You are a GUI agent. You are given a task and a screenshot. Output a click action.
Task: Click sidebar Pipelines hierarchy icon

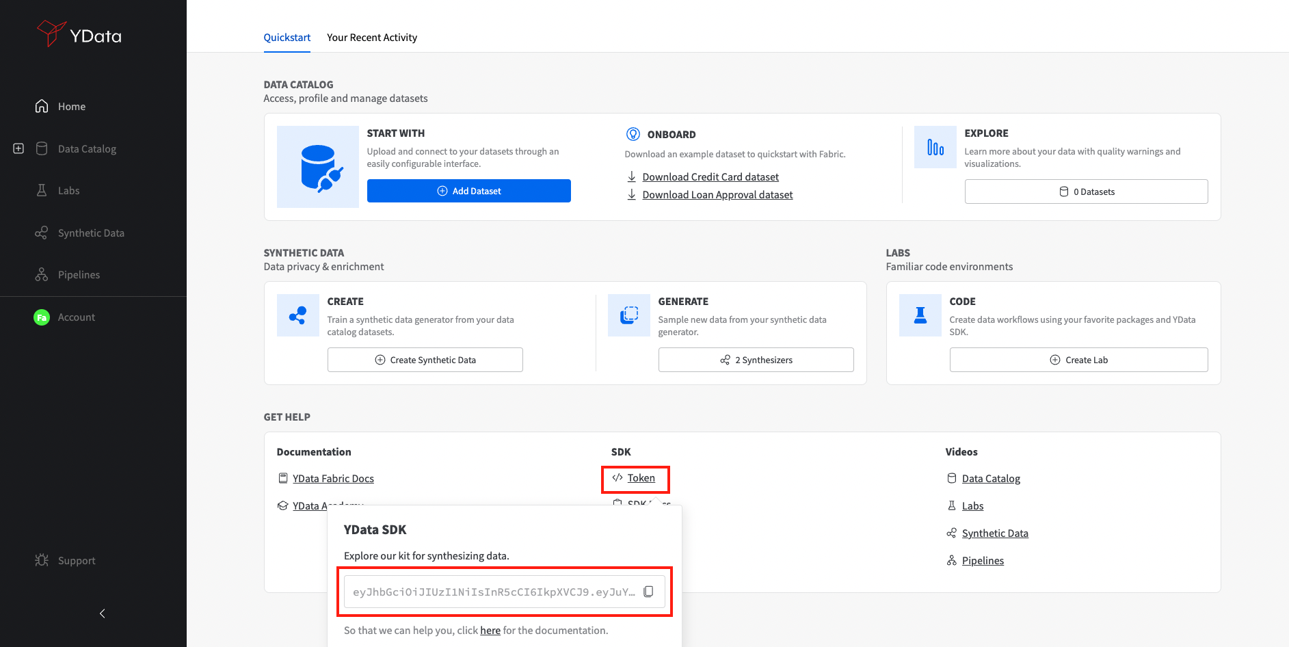pyautogui.click(x=42, y=274)
